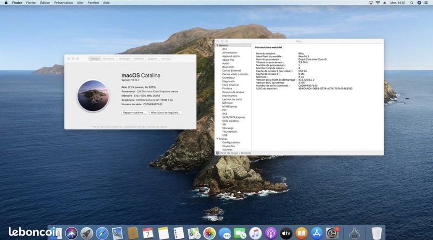
Task: Click the Rapport système button
Action: tap(134, 113)
